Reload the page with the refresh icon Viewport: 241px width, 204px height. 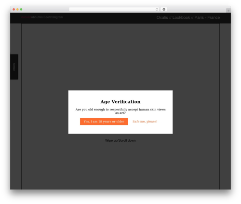coord(157,10)
